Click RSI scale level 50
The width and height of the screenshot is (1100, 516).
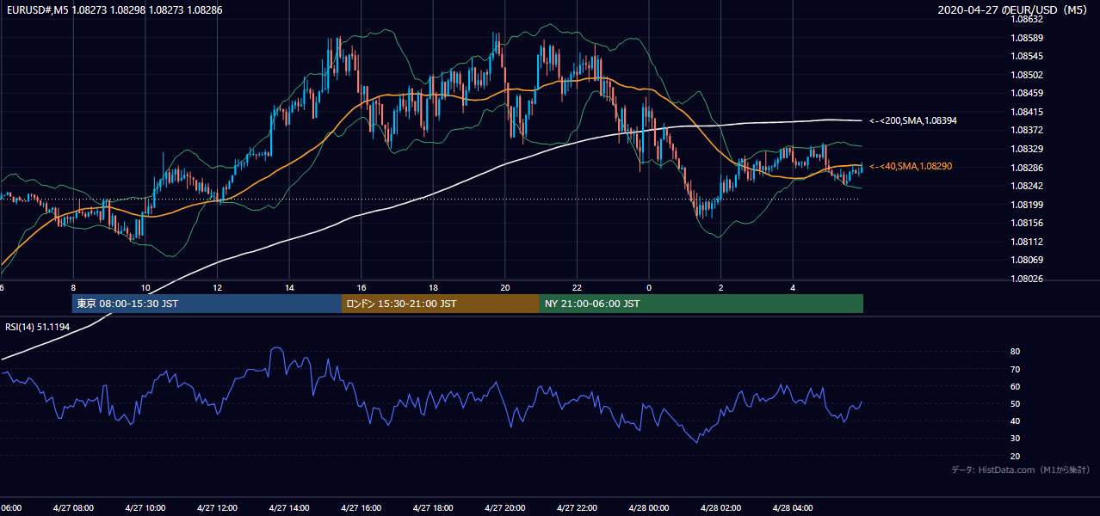coord(1016,403)
